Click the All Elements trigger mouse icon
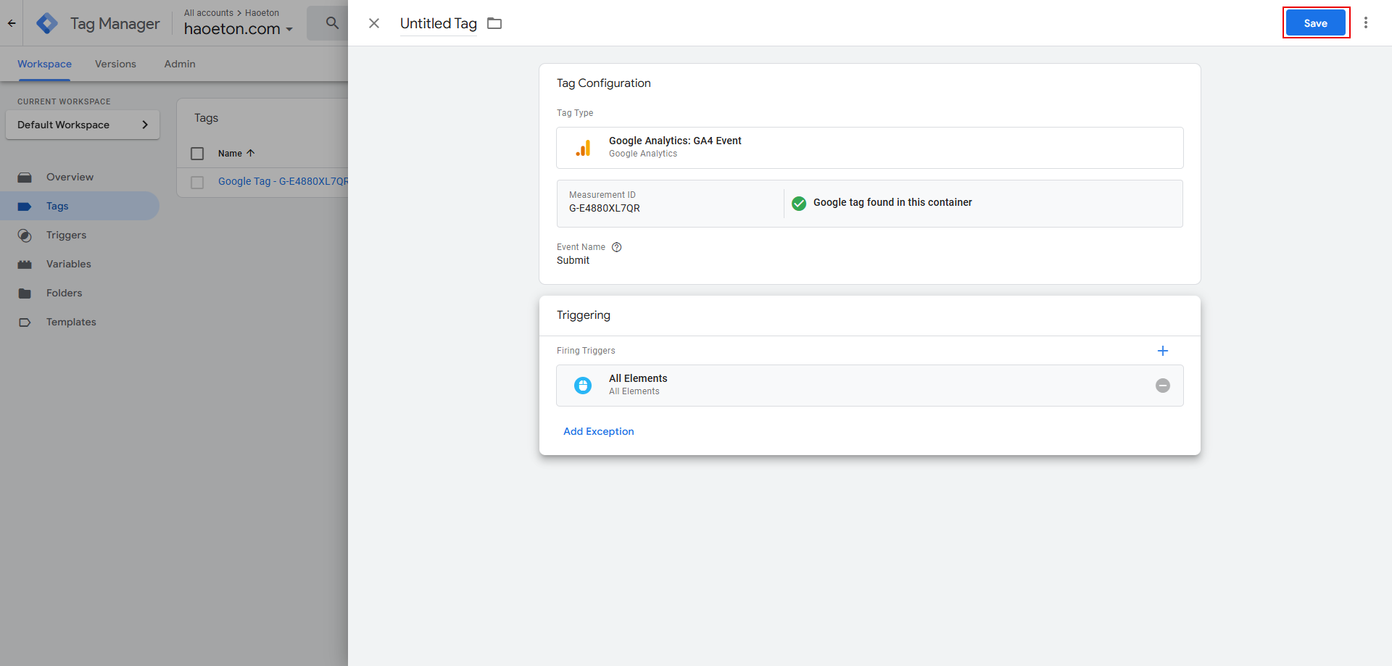Viewport: 1392px width, 666px height. tap(583, 386)
